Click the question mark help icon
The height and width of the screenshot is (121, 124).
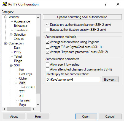pos(106,4)
